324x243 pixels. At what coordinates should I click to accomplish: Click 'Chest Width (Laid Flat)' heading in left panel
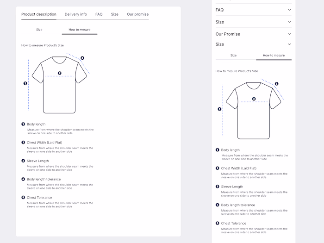coord(44,143)
